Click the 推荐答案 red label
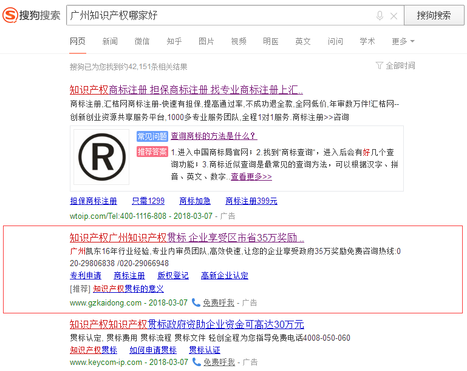This screenshot has width=467, height=371. (x=152, y=152)
